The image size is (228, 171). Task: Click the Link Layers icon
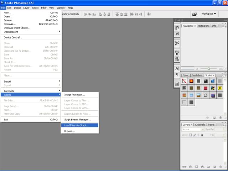(x=184, y=167)
